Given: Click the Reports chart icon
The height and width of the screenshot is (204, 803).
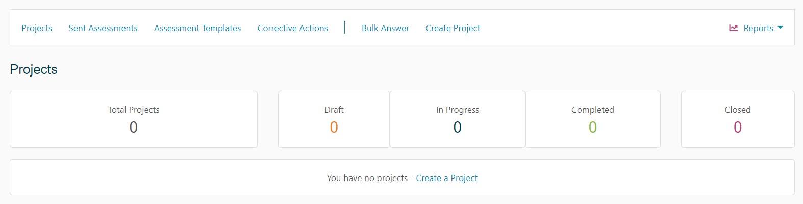Looking at the screenshot, I should point(734,28).
